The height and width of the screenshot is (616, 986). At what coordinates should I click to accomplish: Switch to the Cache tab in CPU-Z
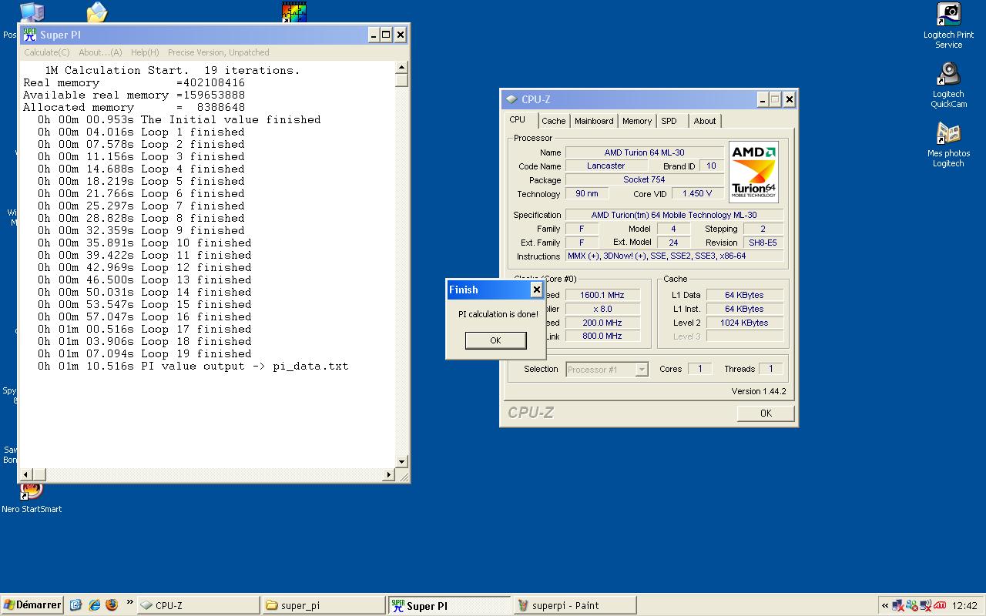[553, 121]
